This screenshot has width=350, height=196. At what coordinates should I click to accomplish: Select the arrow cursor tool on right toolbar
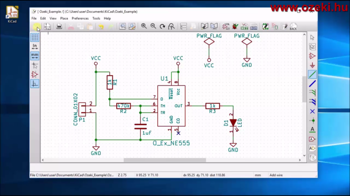[312, 37]
